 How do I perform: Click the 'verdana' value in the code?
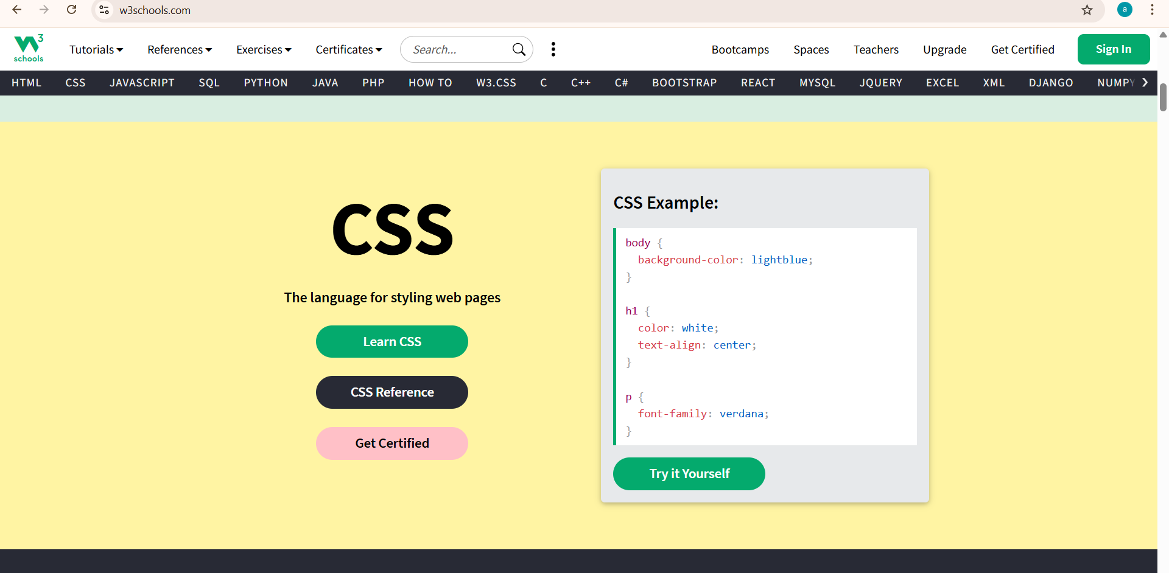click(742, 414)
